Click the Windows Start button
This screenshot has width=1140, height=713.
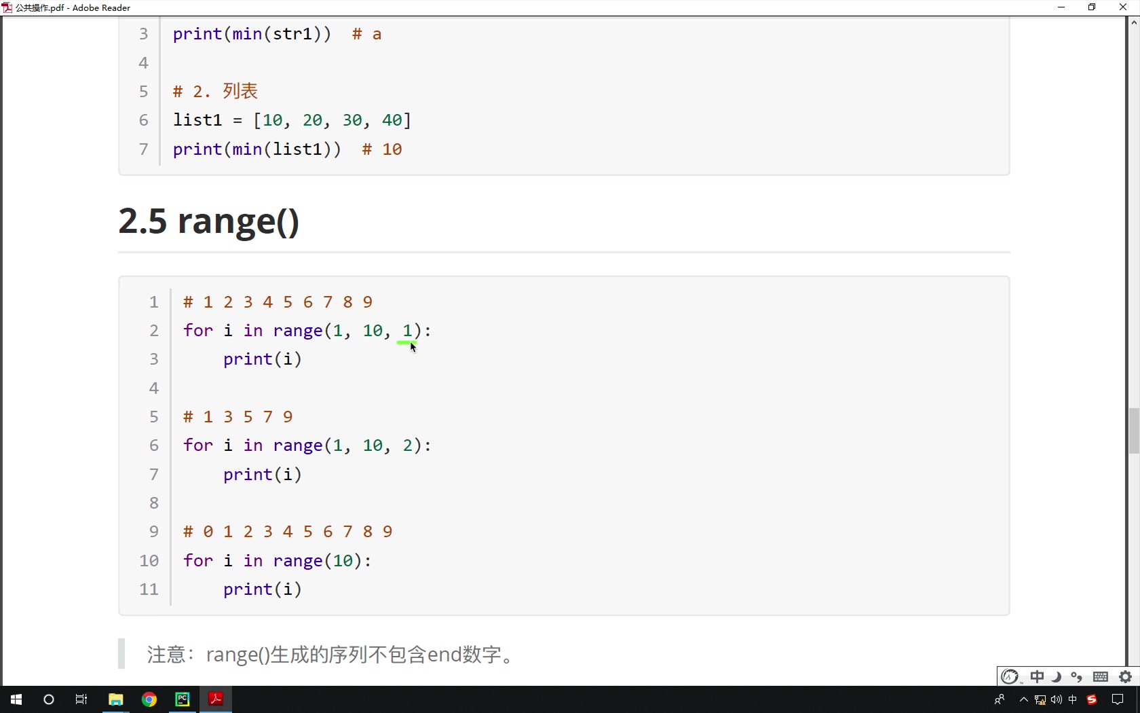click(x=16, y=699)
